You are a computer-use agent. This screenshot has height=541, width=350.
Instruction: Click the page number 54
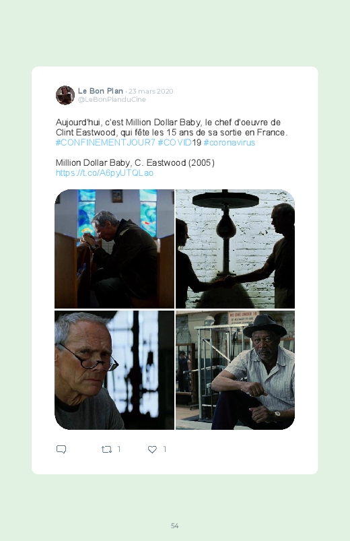click(x=175, y=526)
